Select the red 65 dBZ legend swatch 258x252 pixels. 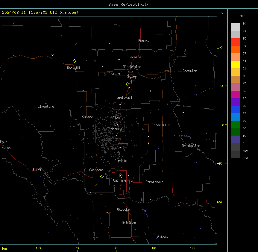click(235, 42)
